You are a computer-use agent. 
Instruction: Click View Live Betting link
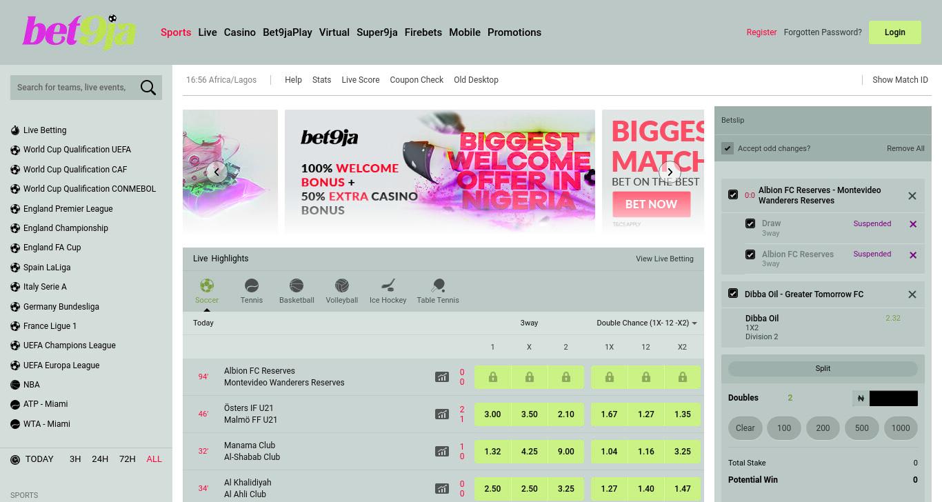(x=665, y=259)
